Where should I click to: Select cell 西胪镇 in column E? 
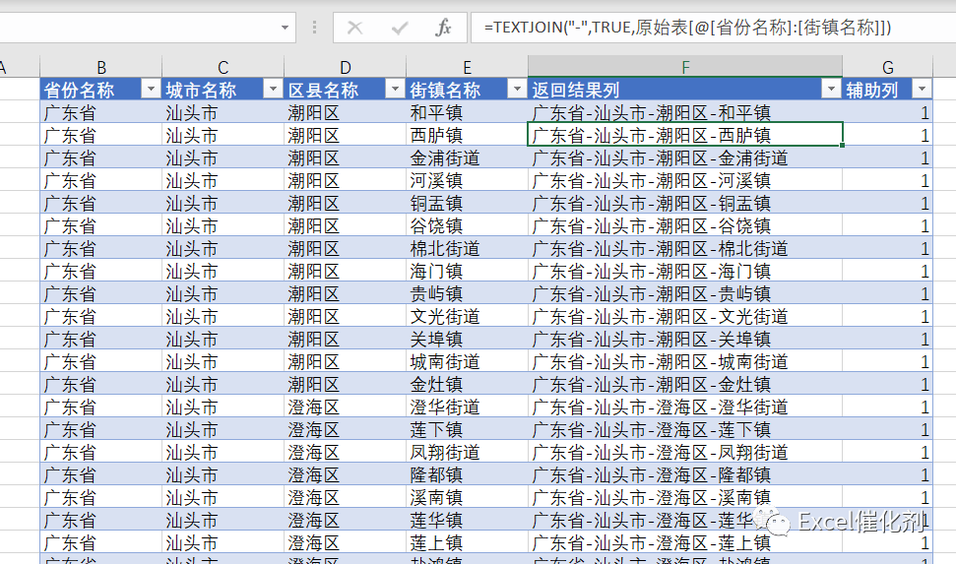(x=467, y=135)
